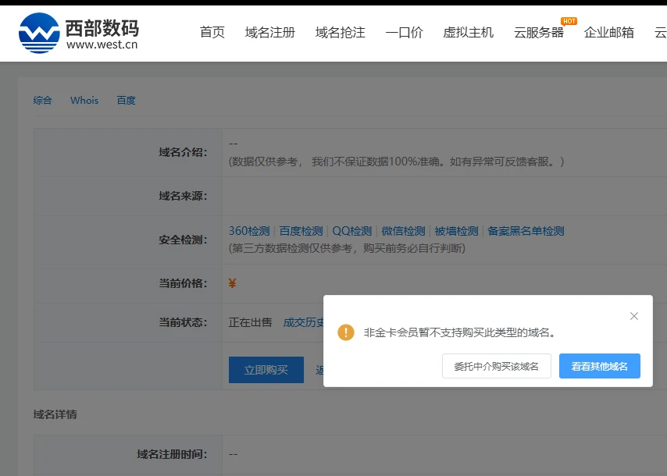Click the 备案黑名单检测 link
667x476 pixels.
[x=526, y=231]
